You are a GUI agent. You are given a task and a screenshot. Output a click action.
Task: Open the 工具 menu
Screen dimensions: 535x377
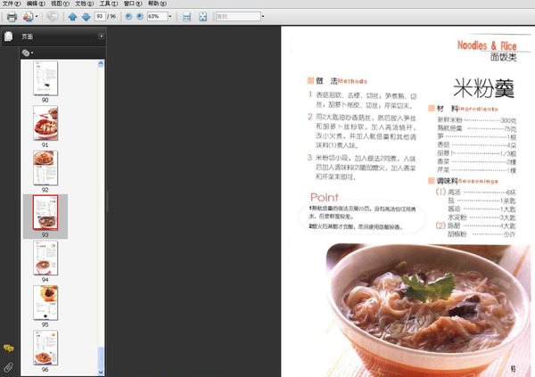coord(109,4)
